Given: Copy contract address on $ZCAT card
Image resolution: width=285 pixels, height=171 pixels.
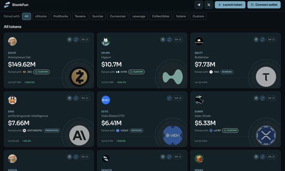Looking at the screenshot, I should pyautogui.click(x=85, y=39).
